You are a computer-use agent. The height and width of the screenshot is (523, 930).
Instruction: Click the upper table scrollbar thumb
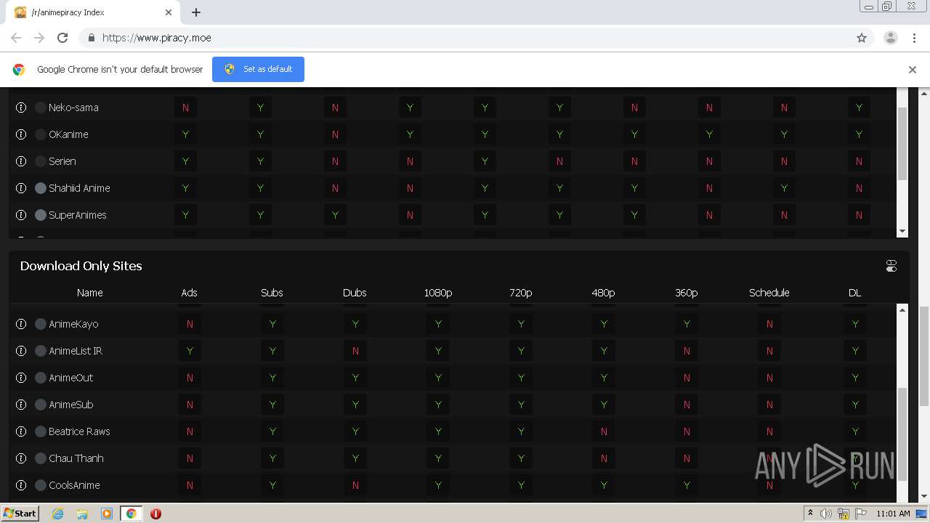(902, 144)
